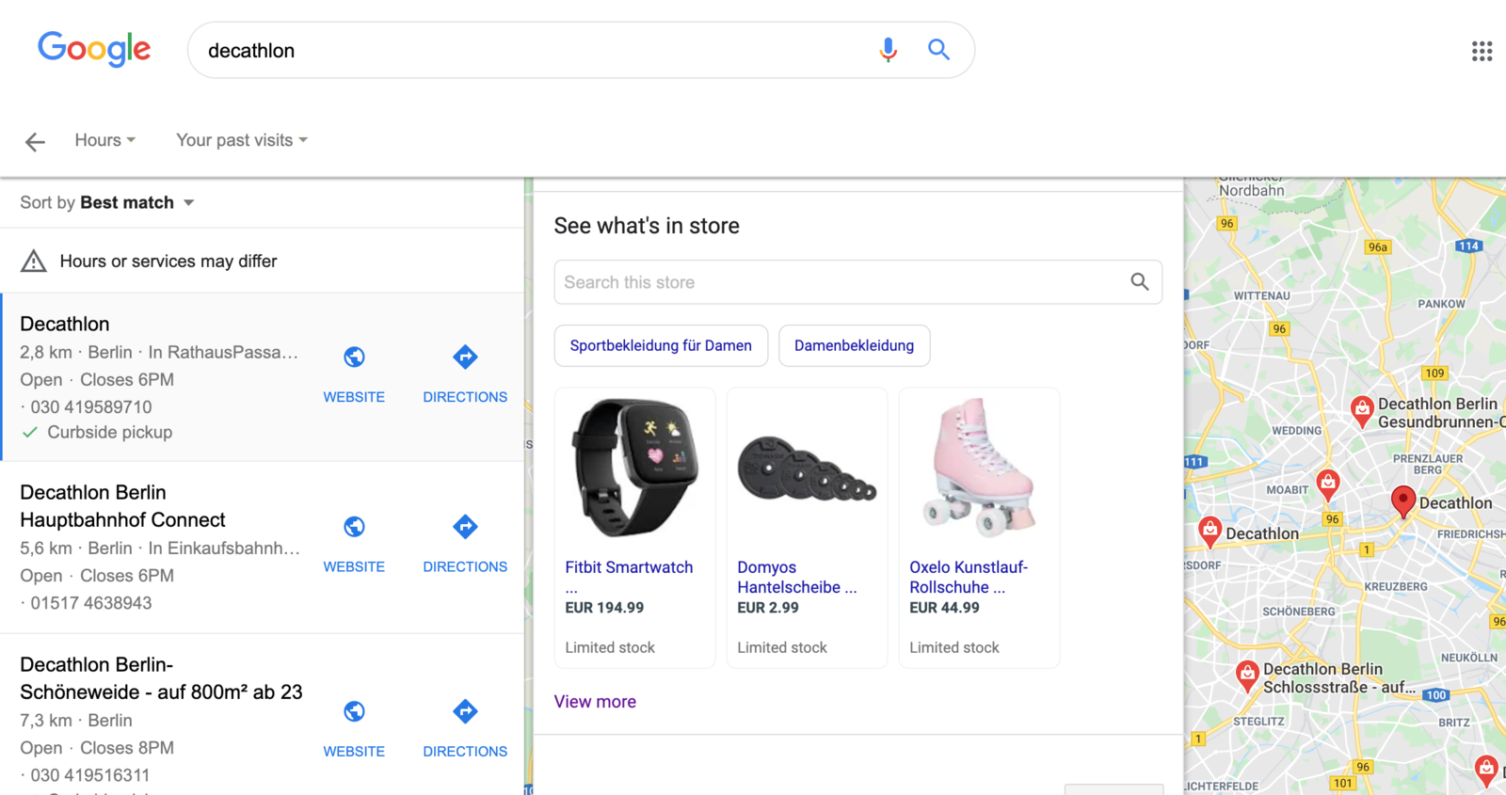The height and width of the screenshot is (795, 1506).
Task: Click phone number 030 419516311
Action: pyautogui.click(x=89, y=776)
